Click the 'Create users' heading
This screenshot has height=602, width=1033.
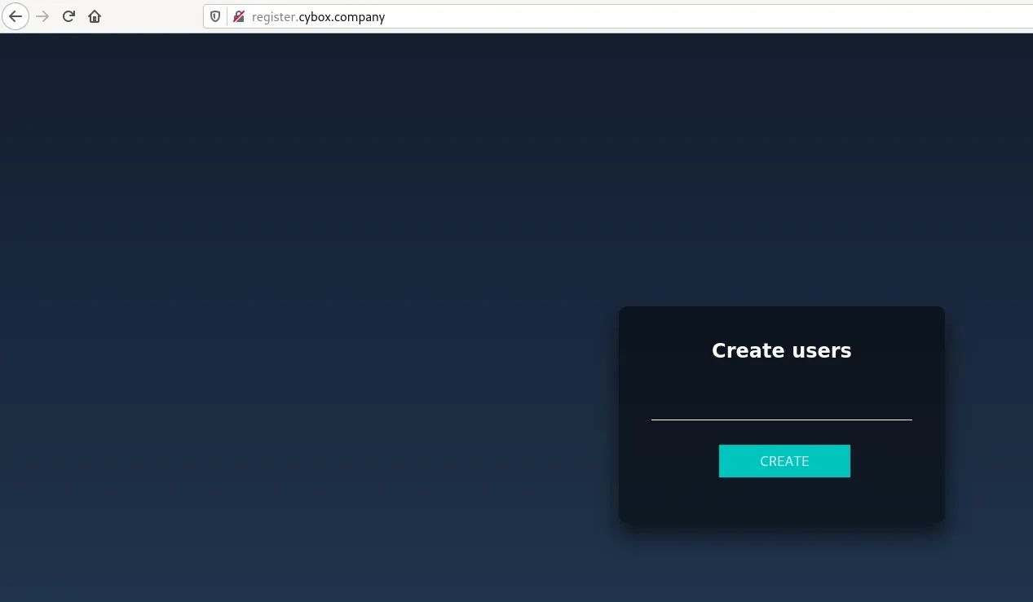[781, 350]
